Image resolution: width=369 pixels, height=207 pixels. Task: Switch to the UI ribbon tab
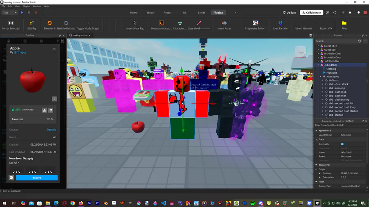coord(184,13)
